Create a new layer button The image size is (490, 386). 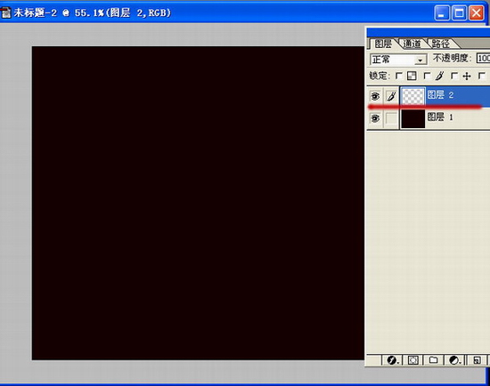477,360
